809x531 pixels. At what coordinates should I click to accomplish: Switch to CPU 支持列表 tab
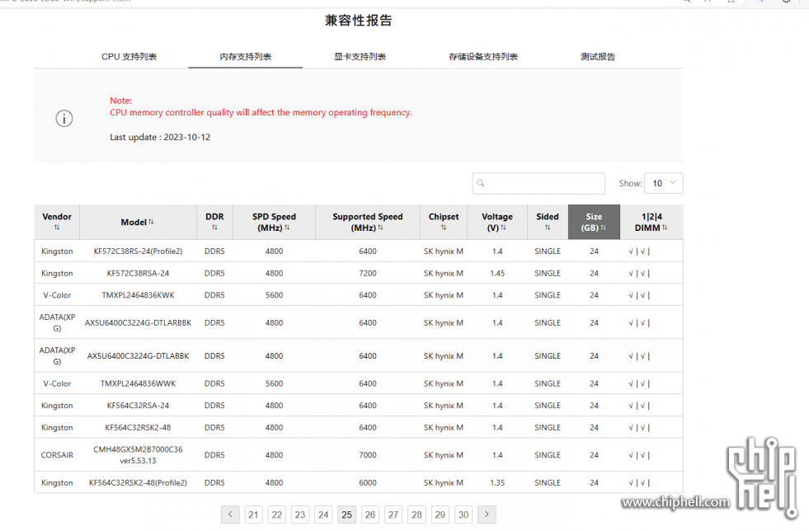coord(129,57)
